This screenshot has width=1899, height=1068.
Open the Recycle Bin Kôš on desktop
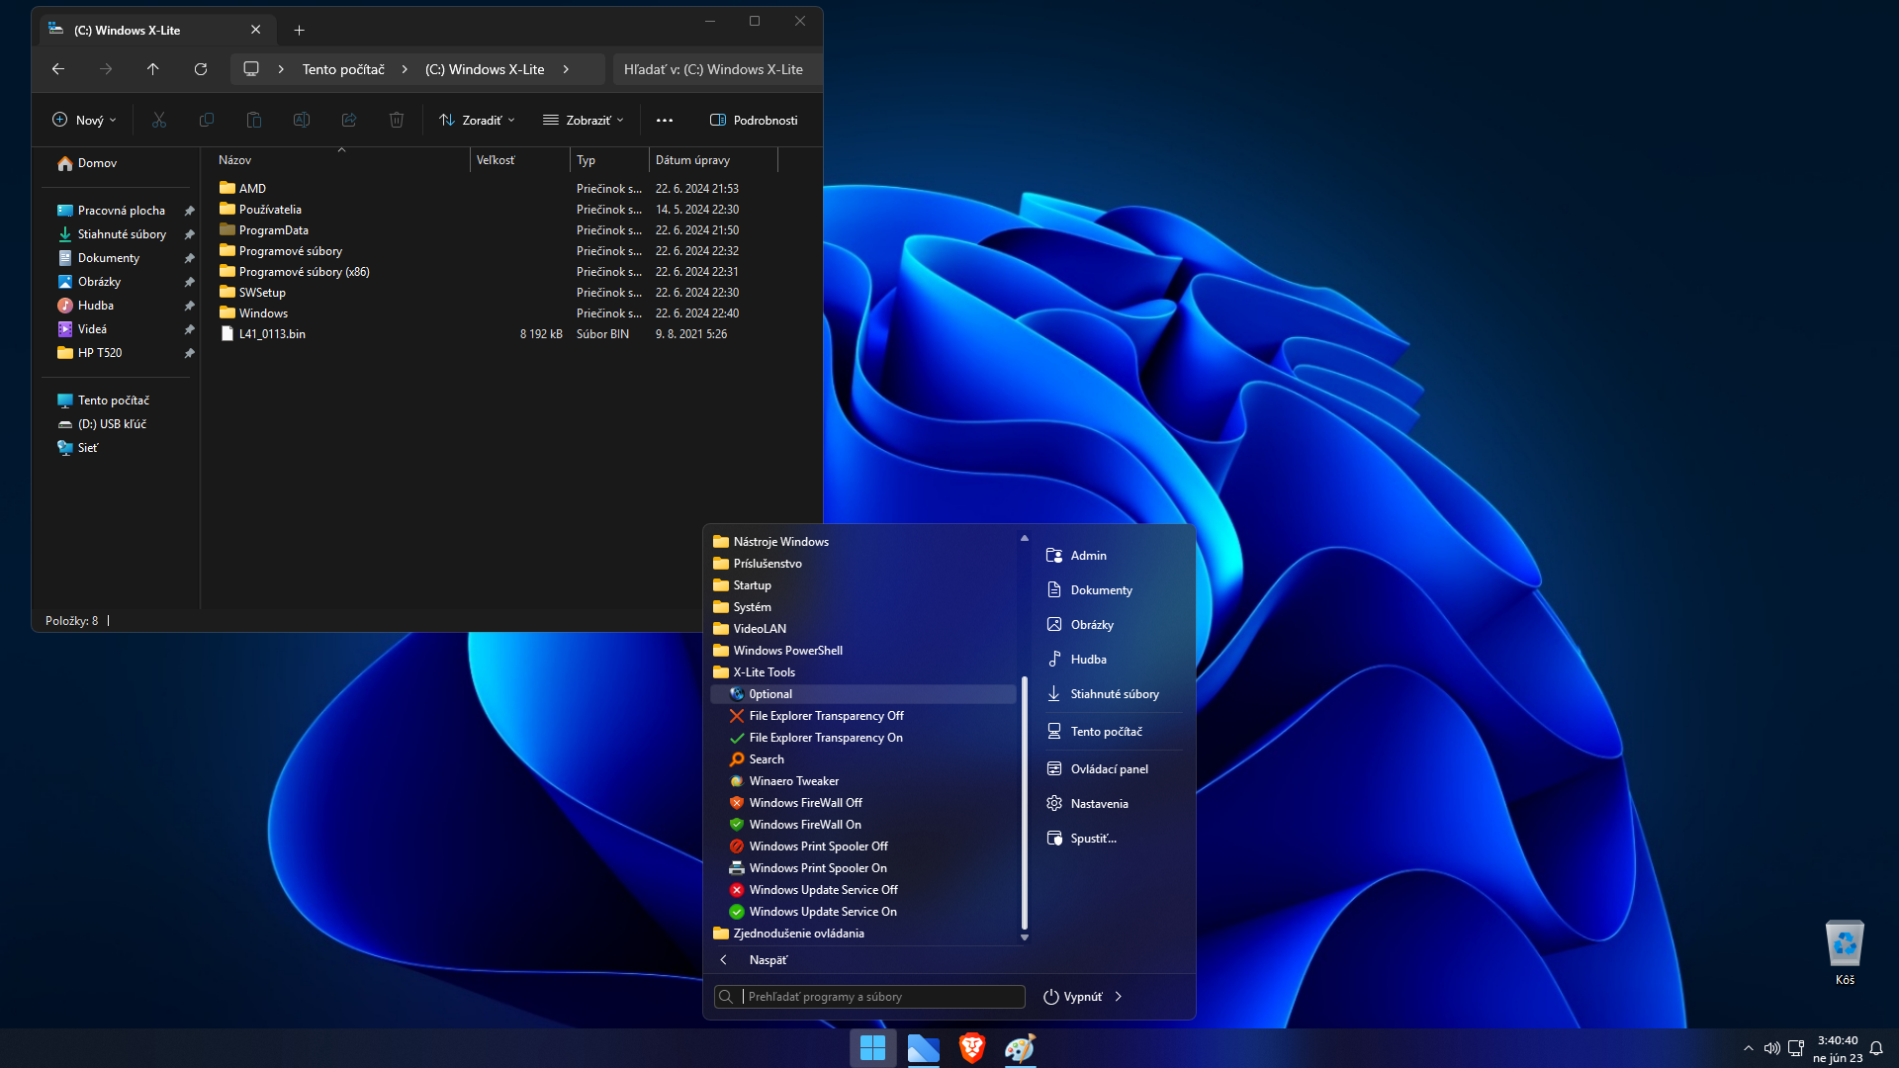point(1845,952)
